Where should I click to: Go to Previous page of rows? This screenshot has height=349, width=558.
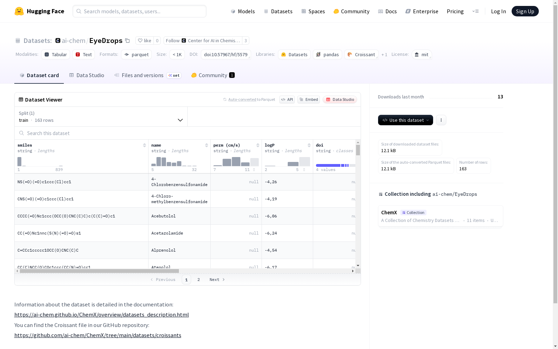[163, 280]
